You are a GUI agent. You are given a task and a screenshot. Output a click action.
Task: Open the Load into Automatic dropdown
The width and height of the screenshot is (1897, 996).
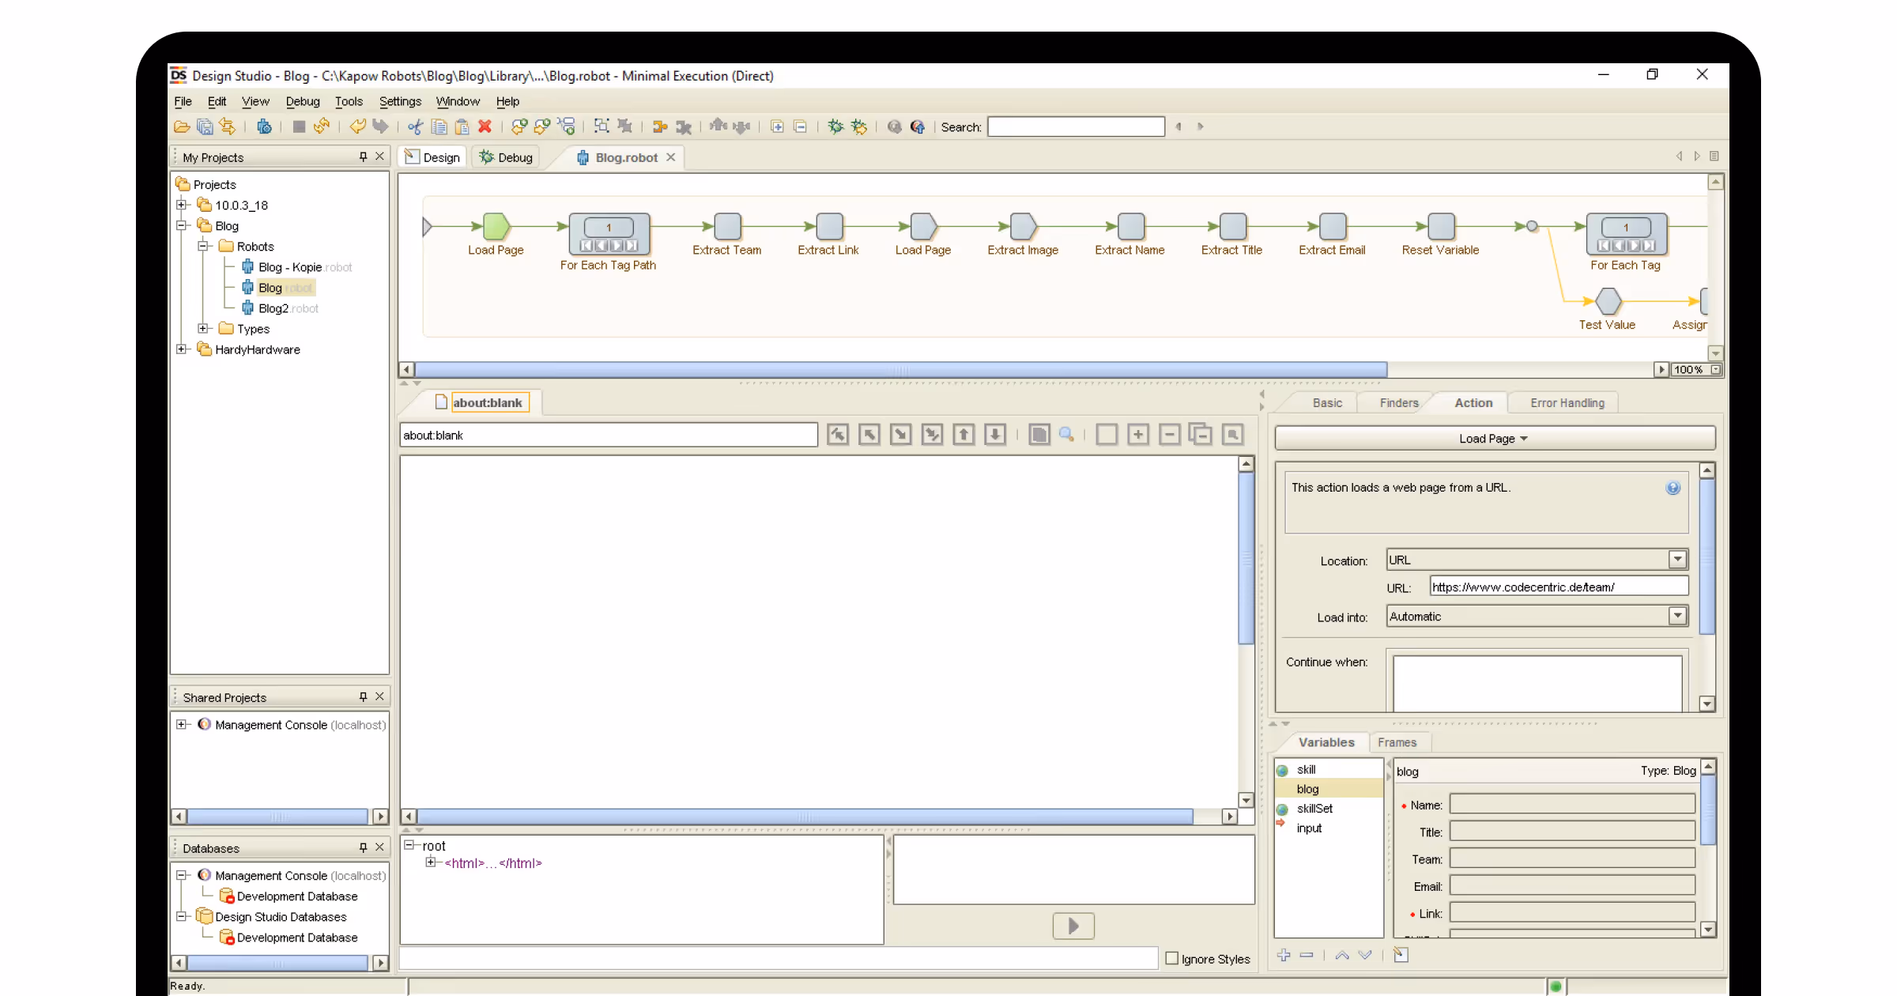pos(1677,616)
